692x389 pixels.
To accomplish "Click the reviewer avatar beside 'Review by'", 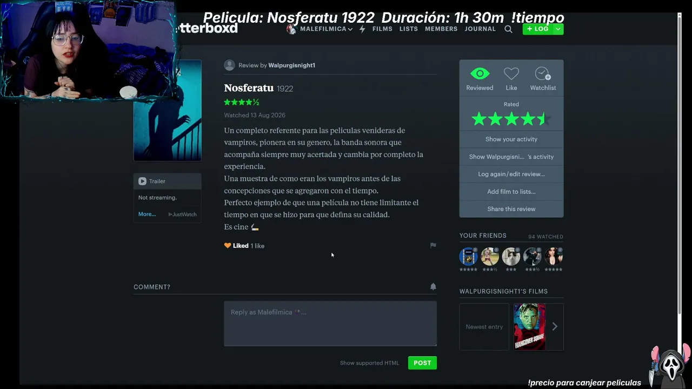I will pos(229,65).
